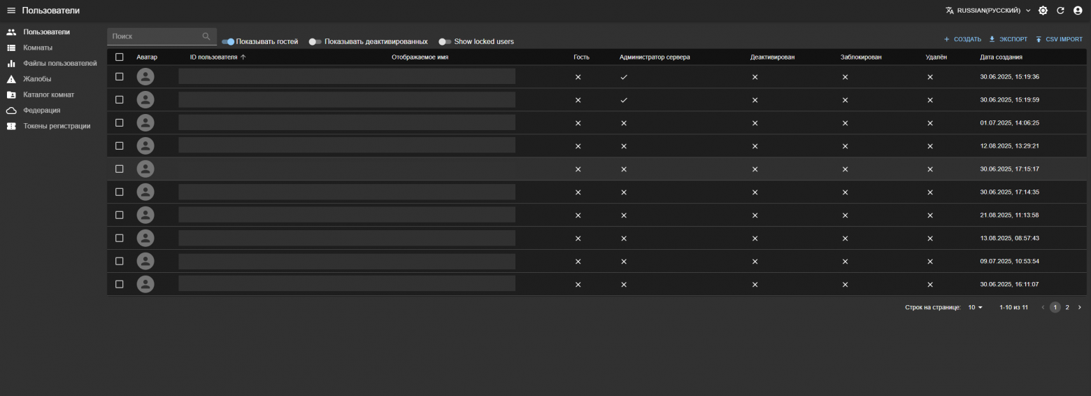
Task: Click the Federation cloud icon
Action: pos(11,111)
